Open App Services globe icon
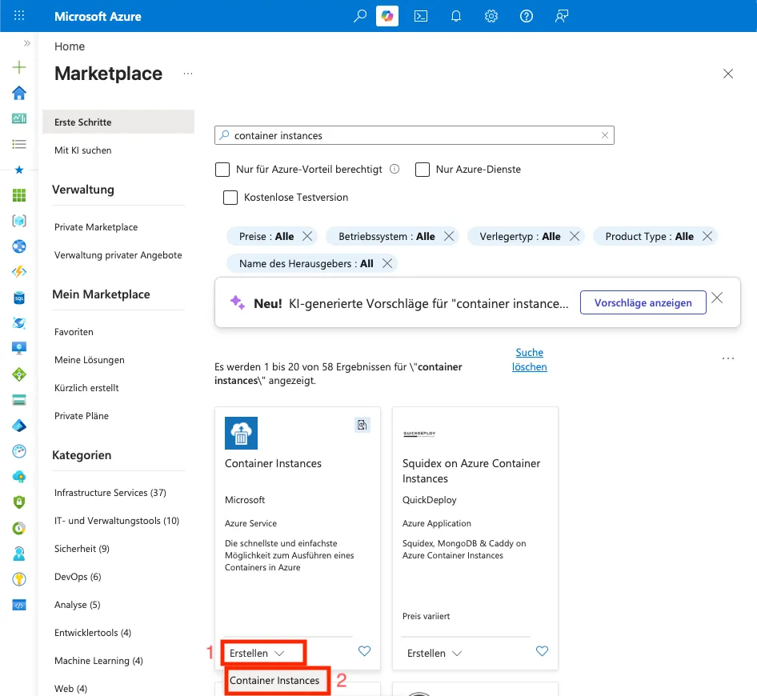757x696 pixels. (x=19, y=246)
